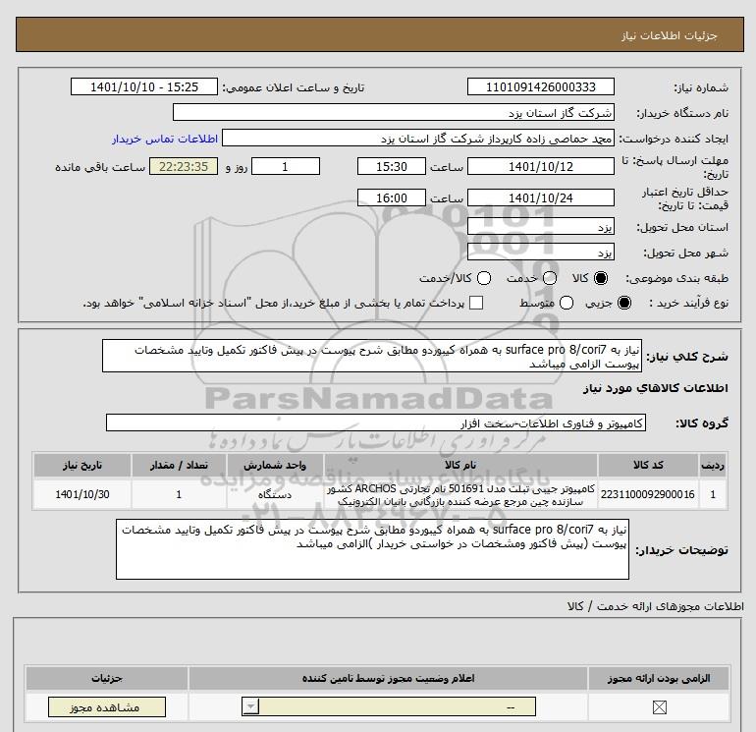The height and width of the screenshot is (732, 756).
Task: Click the remaining days field showing 1
Action: [x=286, y=166]
